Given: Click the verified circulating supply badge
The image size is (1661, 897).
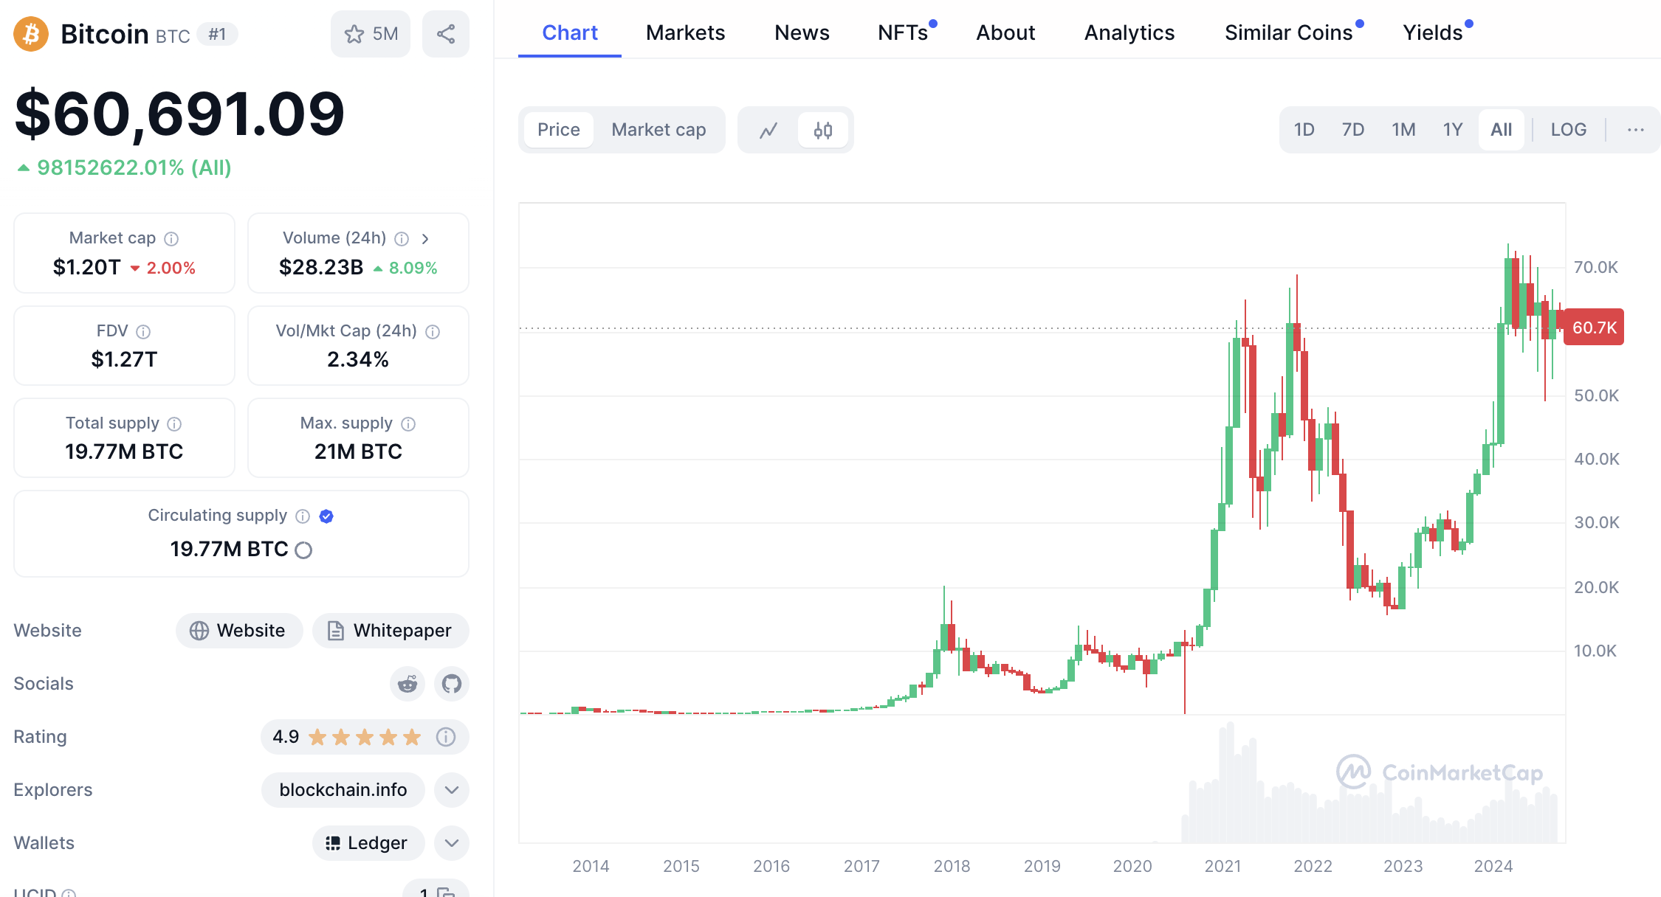Looking at the screenshot, I should click(326, 516).
